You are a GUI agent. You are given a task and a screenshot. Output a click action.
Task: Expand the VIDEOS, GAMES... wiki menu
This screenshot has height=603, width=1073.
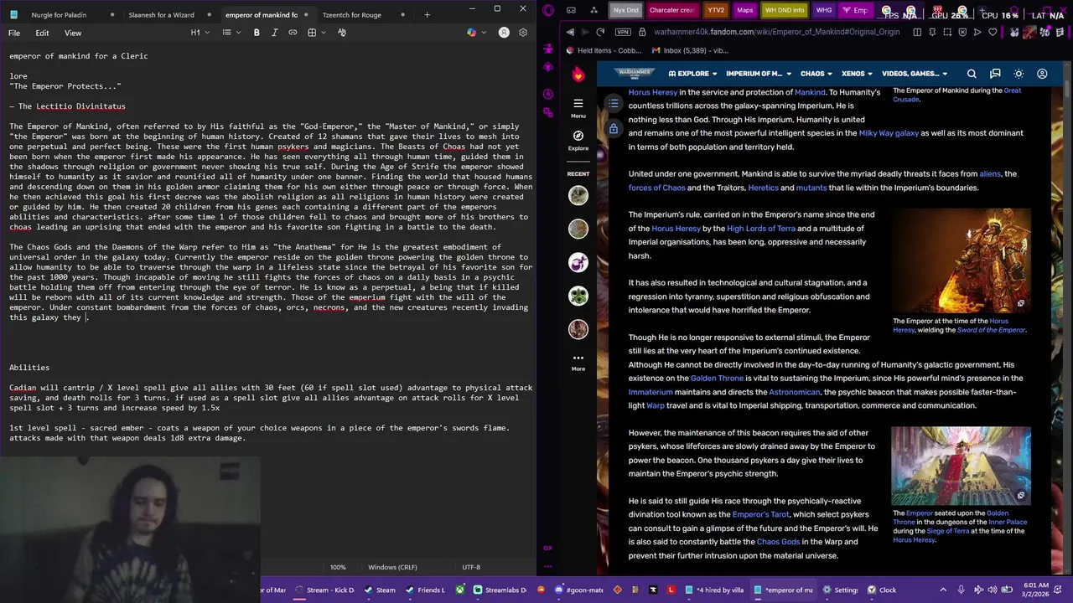(915, 74)
